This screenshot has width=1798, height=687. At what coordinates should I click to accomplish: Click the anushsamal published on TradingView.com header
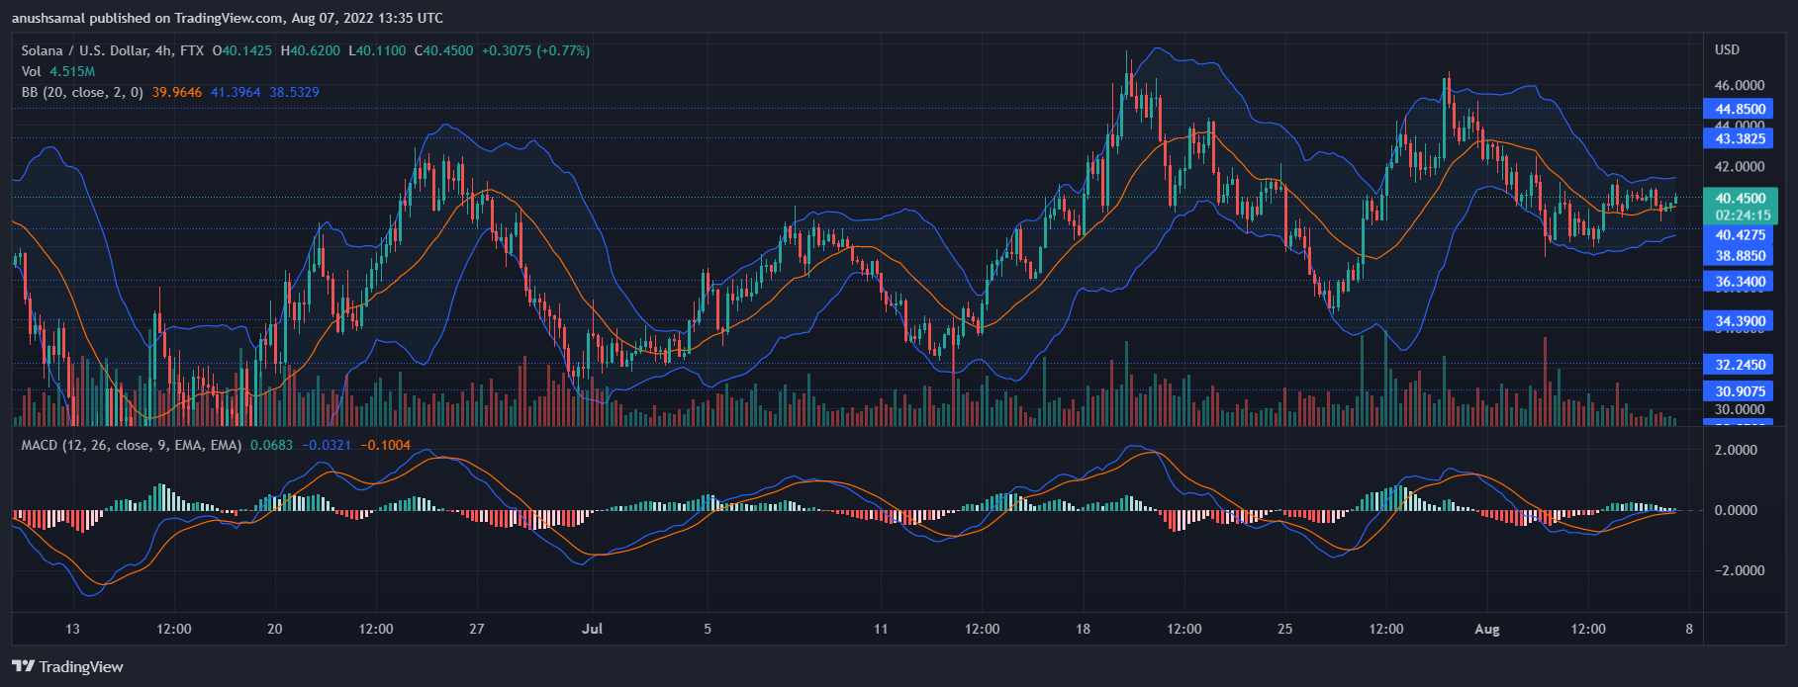(228, 18)
